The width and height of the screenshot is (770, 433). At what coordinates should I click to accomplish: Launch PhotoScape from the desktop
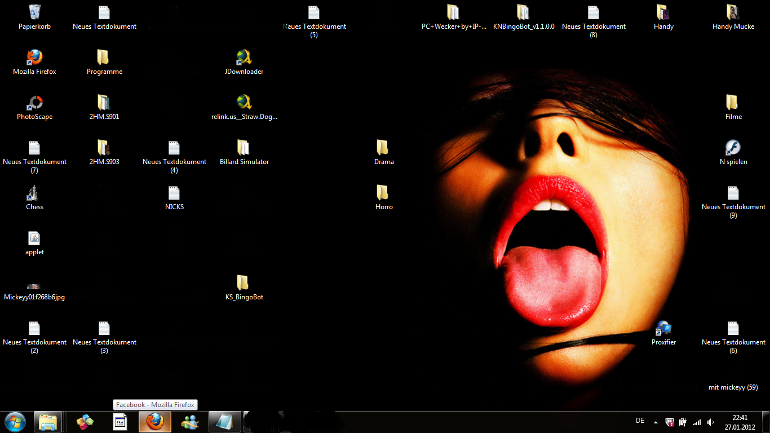point(34,103)
